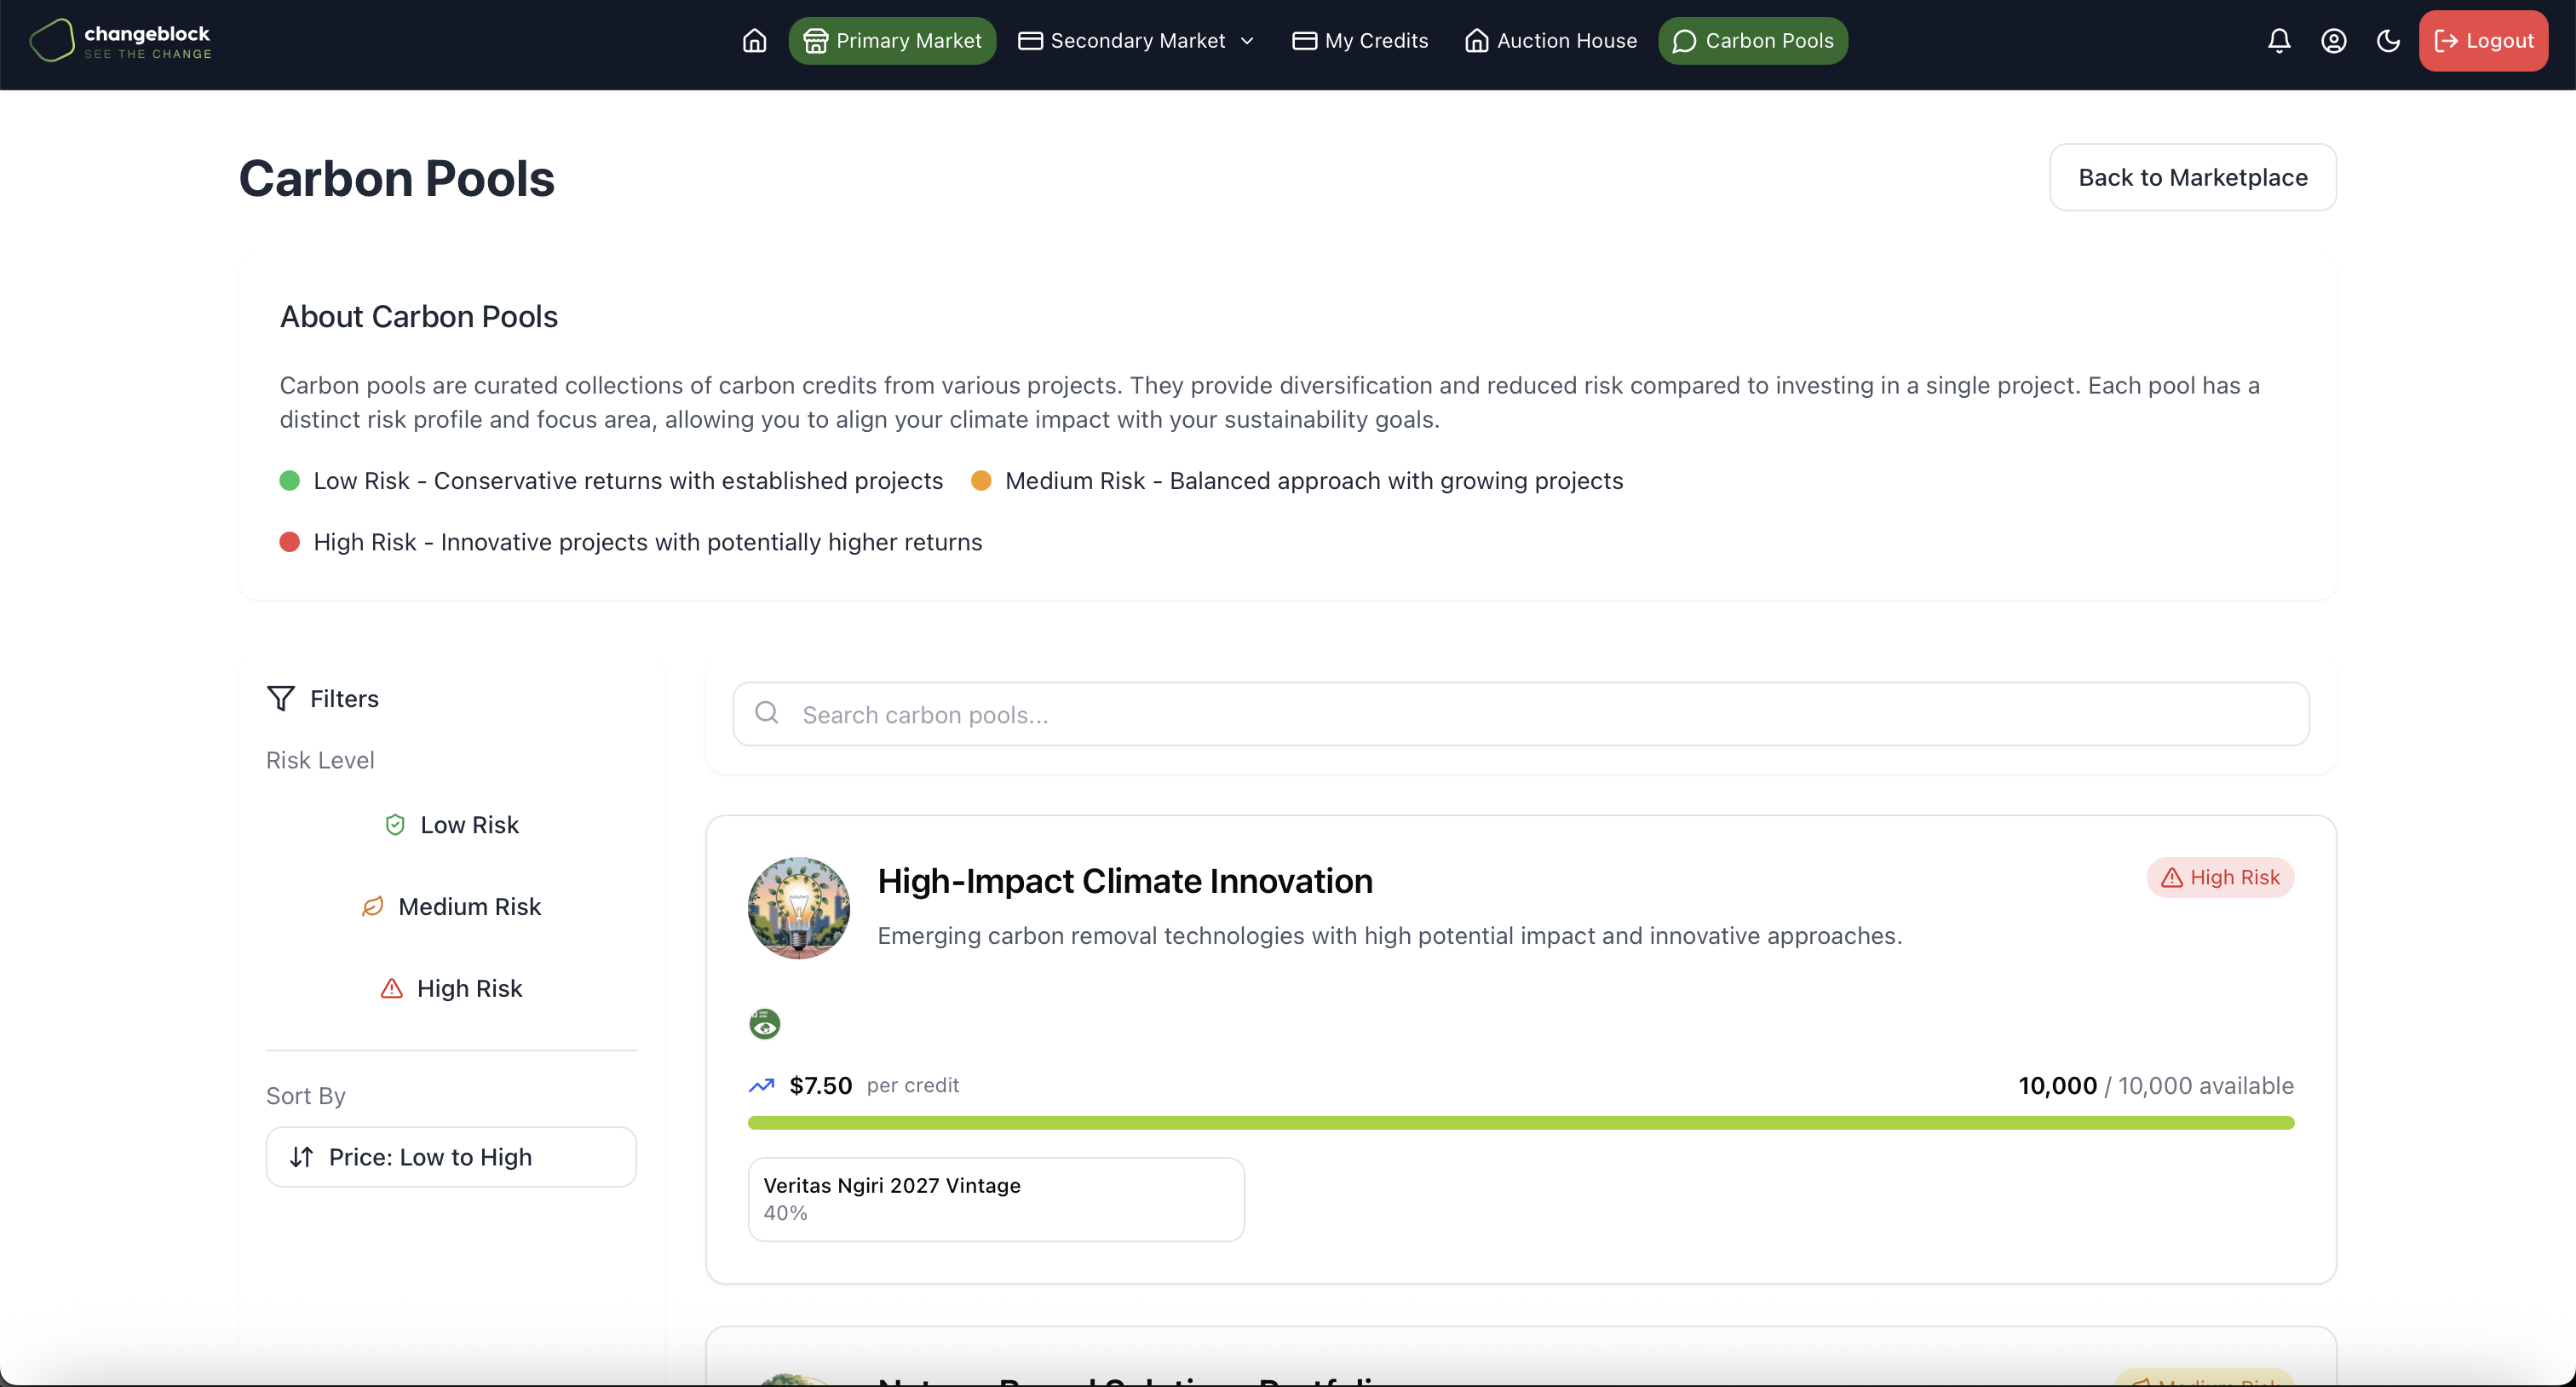Click '10,000 / 10,000 available' text
Screen dimensions: 2576x1387
point(2156,1086)
